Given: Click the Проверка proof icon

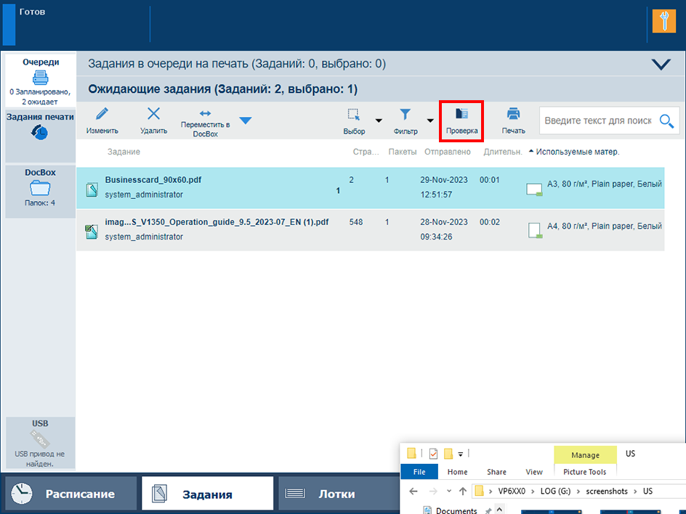Looking at the screenshot, I should point(461,114).
